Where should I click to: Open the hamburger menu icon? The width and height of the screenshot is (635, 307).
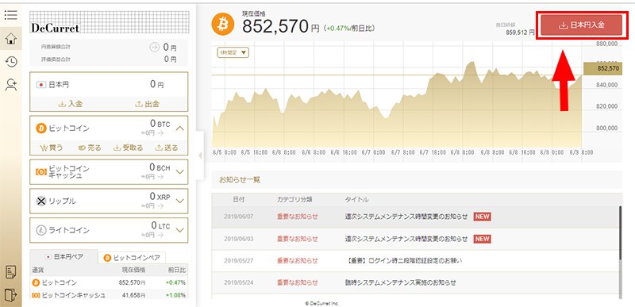coord(10,15)
